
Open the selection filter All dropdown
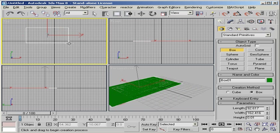click(76, 13)
